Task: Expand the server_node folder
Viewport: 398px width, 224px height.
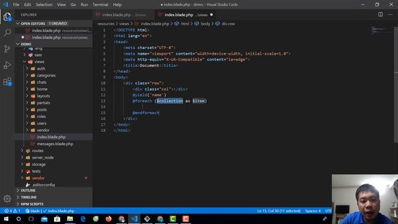Action: pos(54,157)
